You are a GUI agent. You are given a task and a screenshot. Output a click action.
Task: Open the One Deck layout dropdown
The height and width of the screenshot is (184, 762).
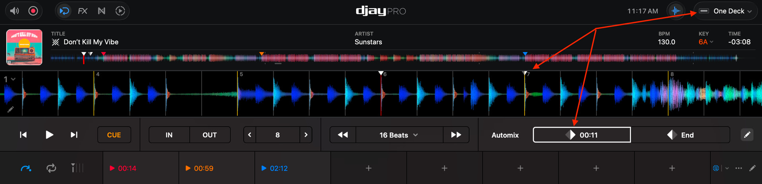[x=725, y=11]
